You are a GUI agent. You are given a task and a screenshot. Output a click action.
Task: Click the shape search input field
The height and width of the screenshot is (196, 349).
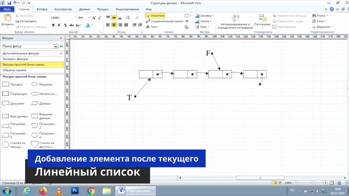28,46
